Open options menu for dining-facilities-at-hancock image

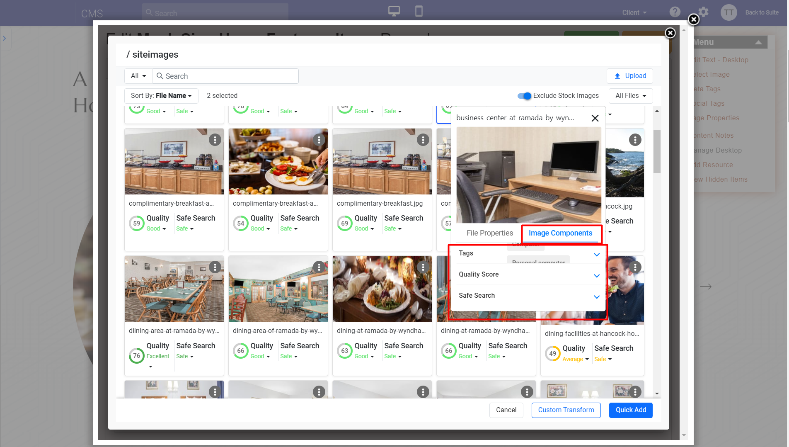[x=635, y=267]
